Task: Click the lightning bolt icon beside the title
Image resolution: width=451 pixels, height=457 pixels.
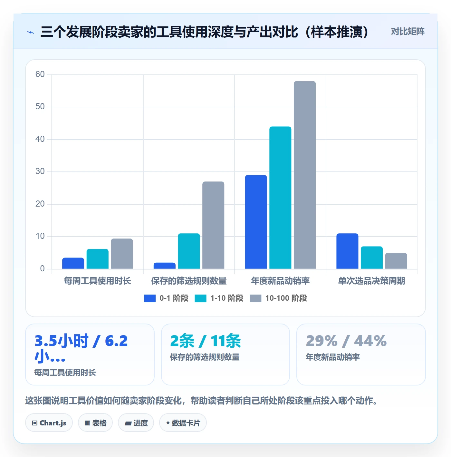Action: [x=31, y=32]
